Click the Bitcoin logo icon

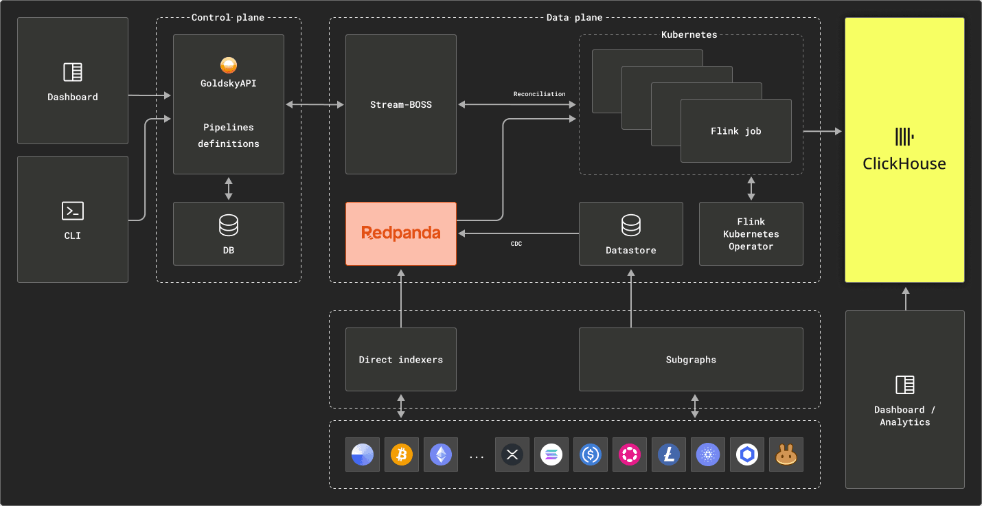click(402, 455)
